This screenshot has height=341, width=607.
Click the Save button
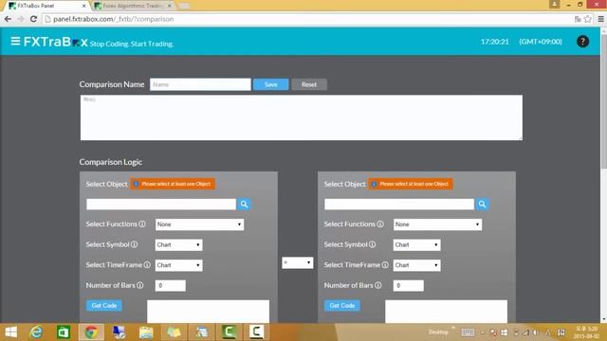pos(270,84)
